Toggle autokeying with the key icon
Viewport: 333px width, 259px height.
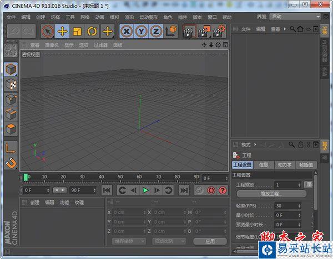point(199,190)
